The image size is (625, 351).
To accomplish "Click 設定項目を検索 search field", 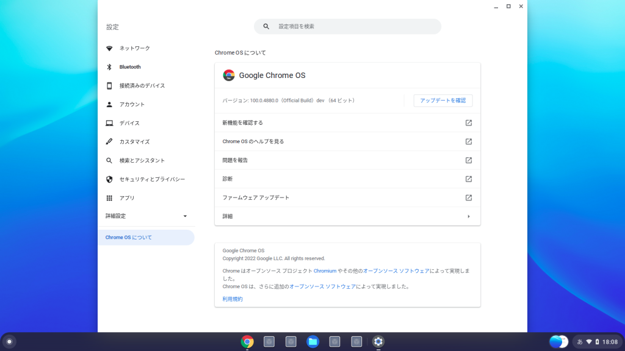I will coord(347,26).
